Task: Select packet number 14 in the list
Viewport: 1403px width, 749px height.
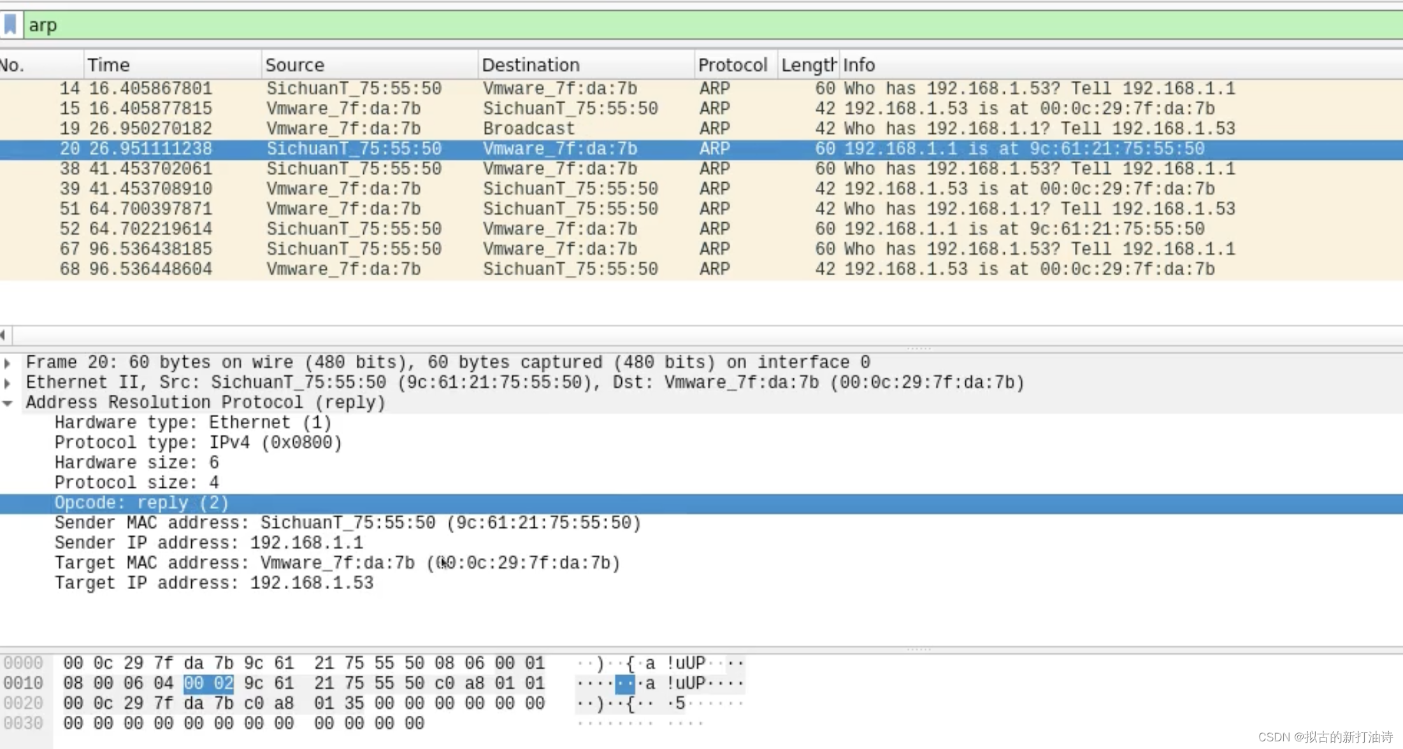Action: (x=701, y=89)
